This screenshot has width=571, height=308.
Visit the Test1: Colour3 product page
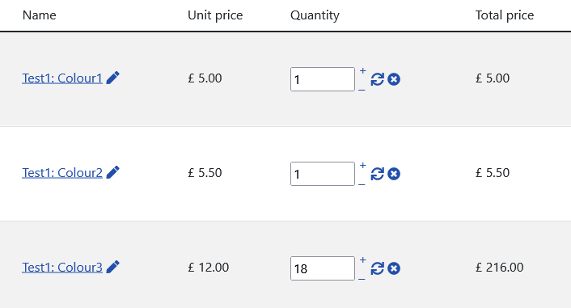pyautogui.click(x=62, y=268)
